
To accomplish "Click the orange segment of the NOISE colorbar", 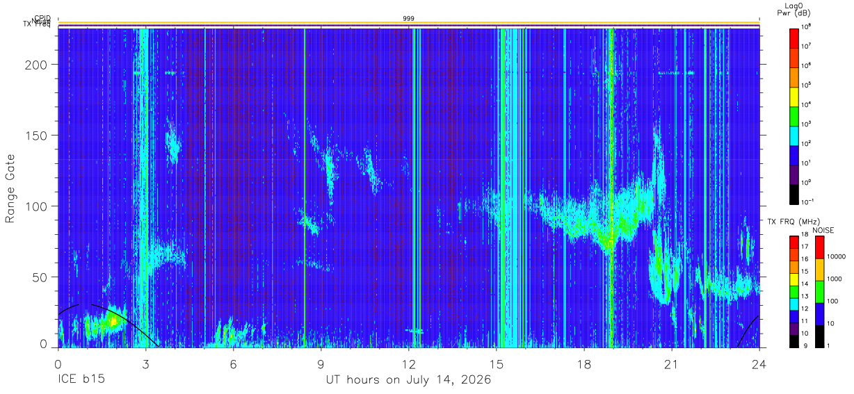I will [x=819, y=270].
